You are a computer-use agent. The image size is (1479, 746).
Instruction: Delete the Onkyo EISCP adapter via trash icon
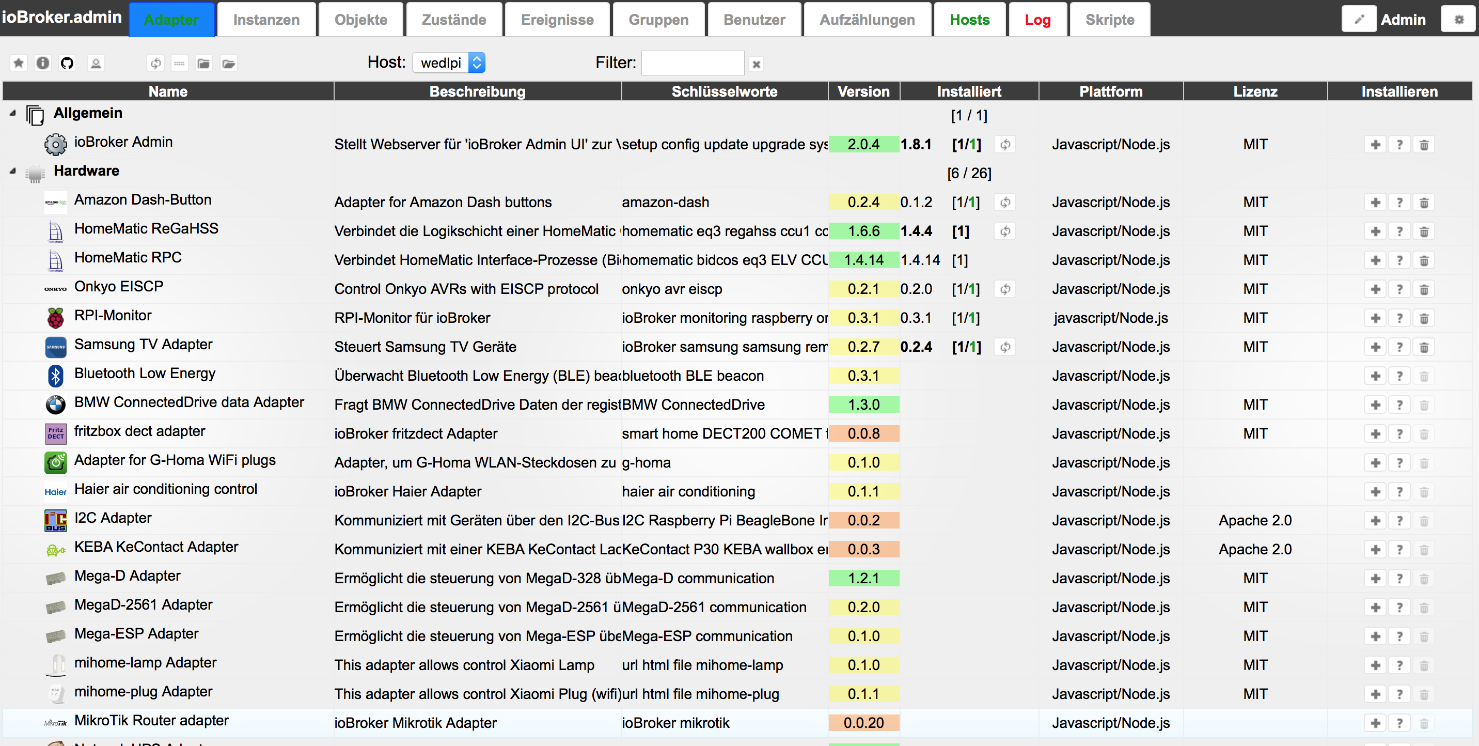coord(1424,289)
